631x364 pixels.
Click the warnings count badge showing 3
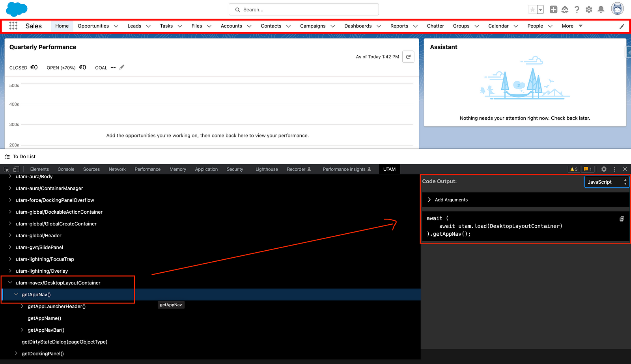click(x=574, y=169)
